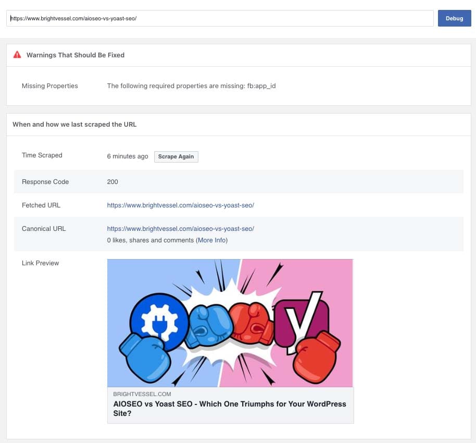The height and width of the screenshot is (443, 476).
Task: Open the Fetched URL link
Action: pos(180,205)
